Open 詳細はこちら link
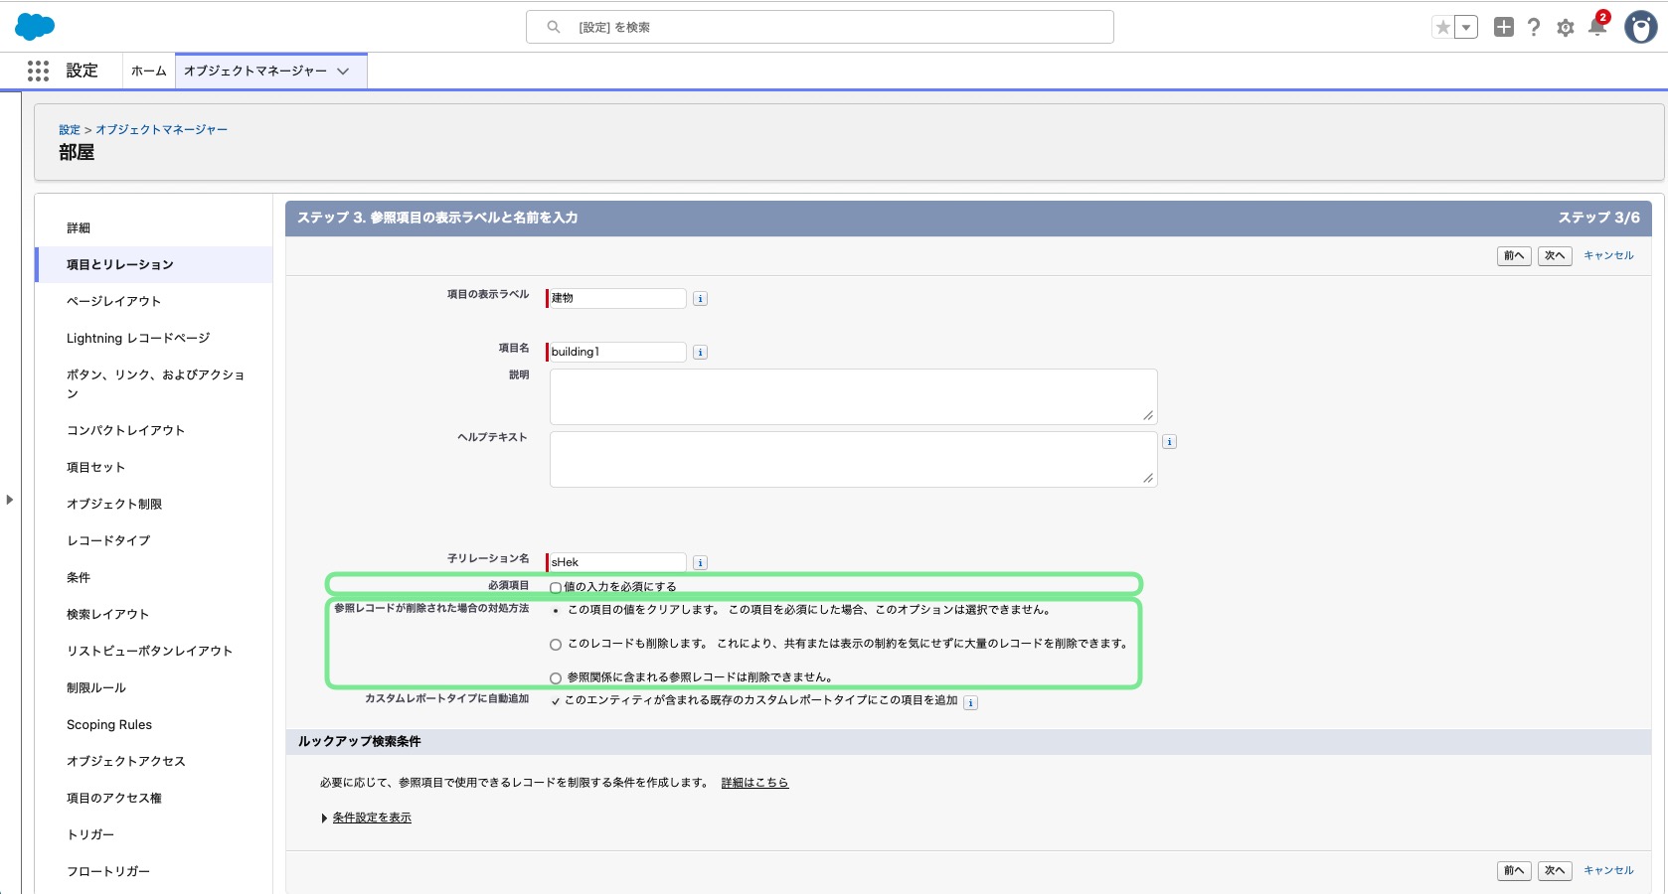The image size is (1668, 894). (x=754, y=783)
